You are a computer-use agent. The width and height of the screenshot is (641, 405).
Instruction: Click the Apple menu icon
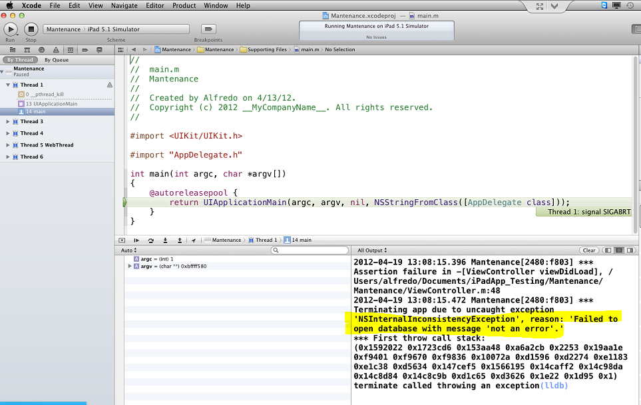point(9,5)
